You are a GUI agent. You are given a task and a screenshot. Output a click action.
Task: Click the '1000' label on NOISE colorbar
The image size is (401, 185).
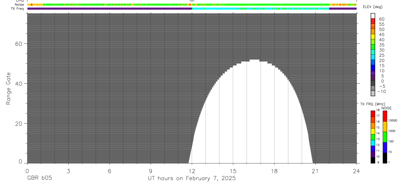pyautogui.click(x=392, y=131)
